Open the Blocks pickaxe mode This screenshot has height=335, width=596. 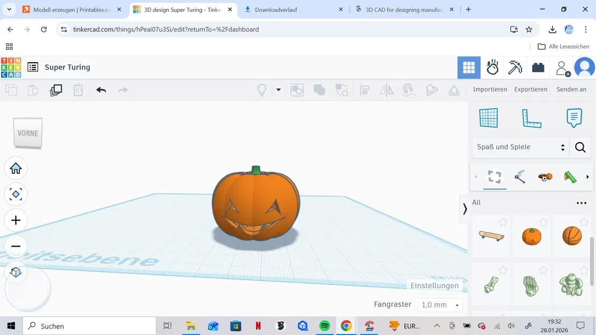pyautogui.click(x=515, y=68)
